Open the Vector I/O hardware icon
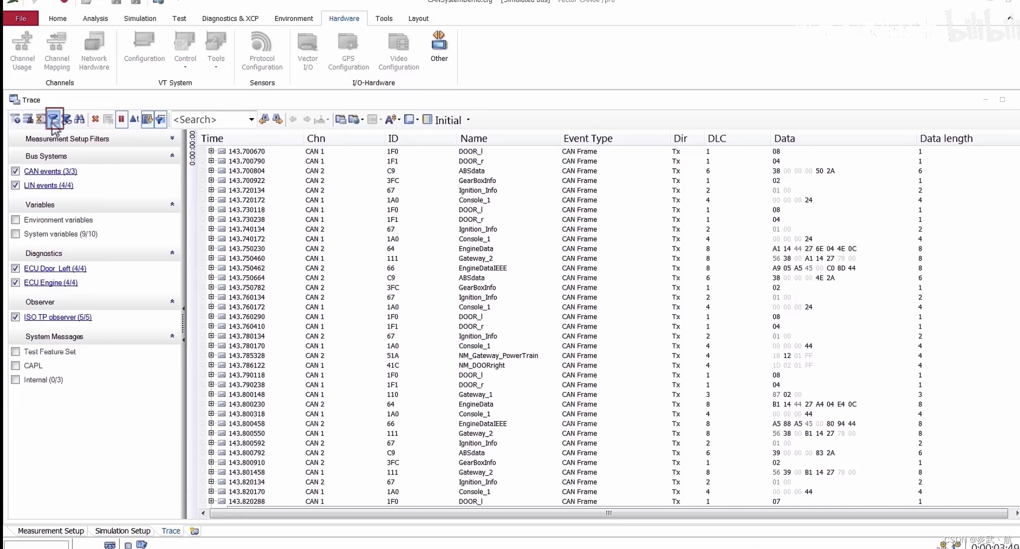1020x549 pixels. coord(308,51)
